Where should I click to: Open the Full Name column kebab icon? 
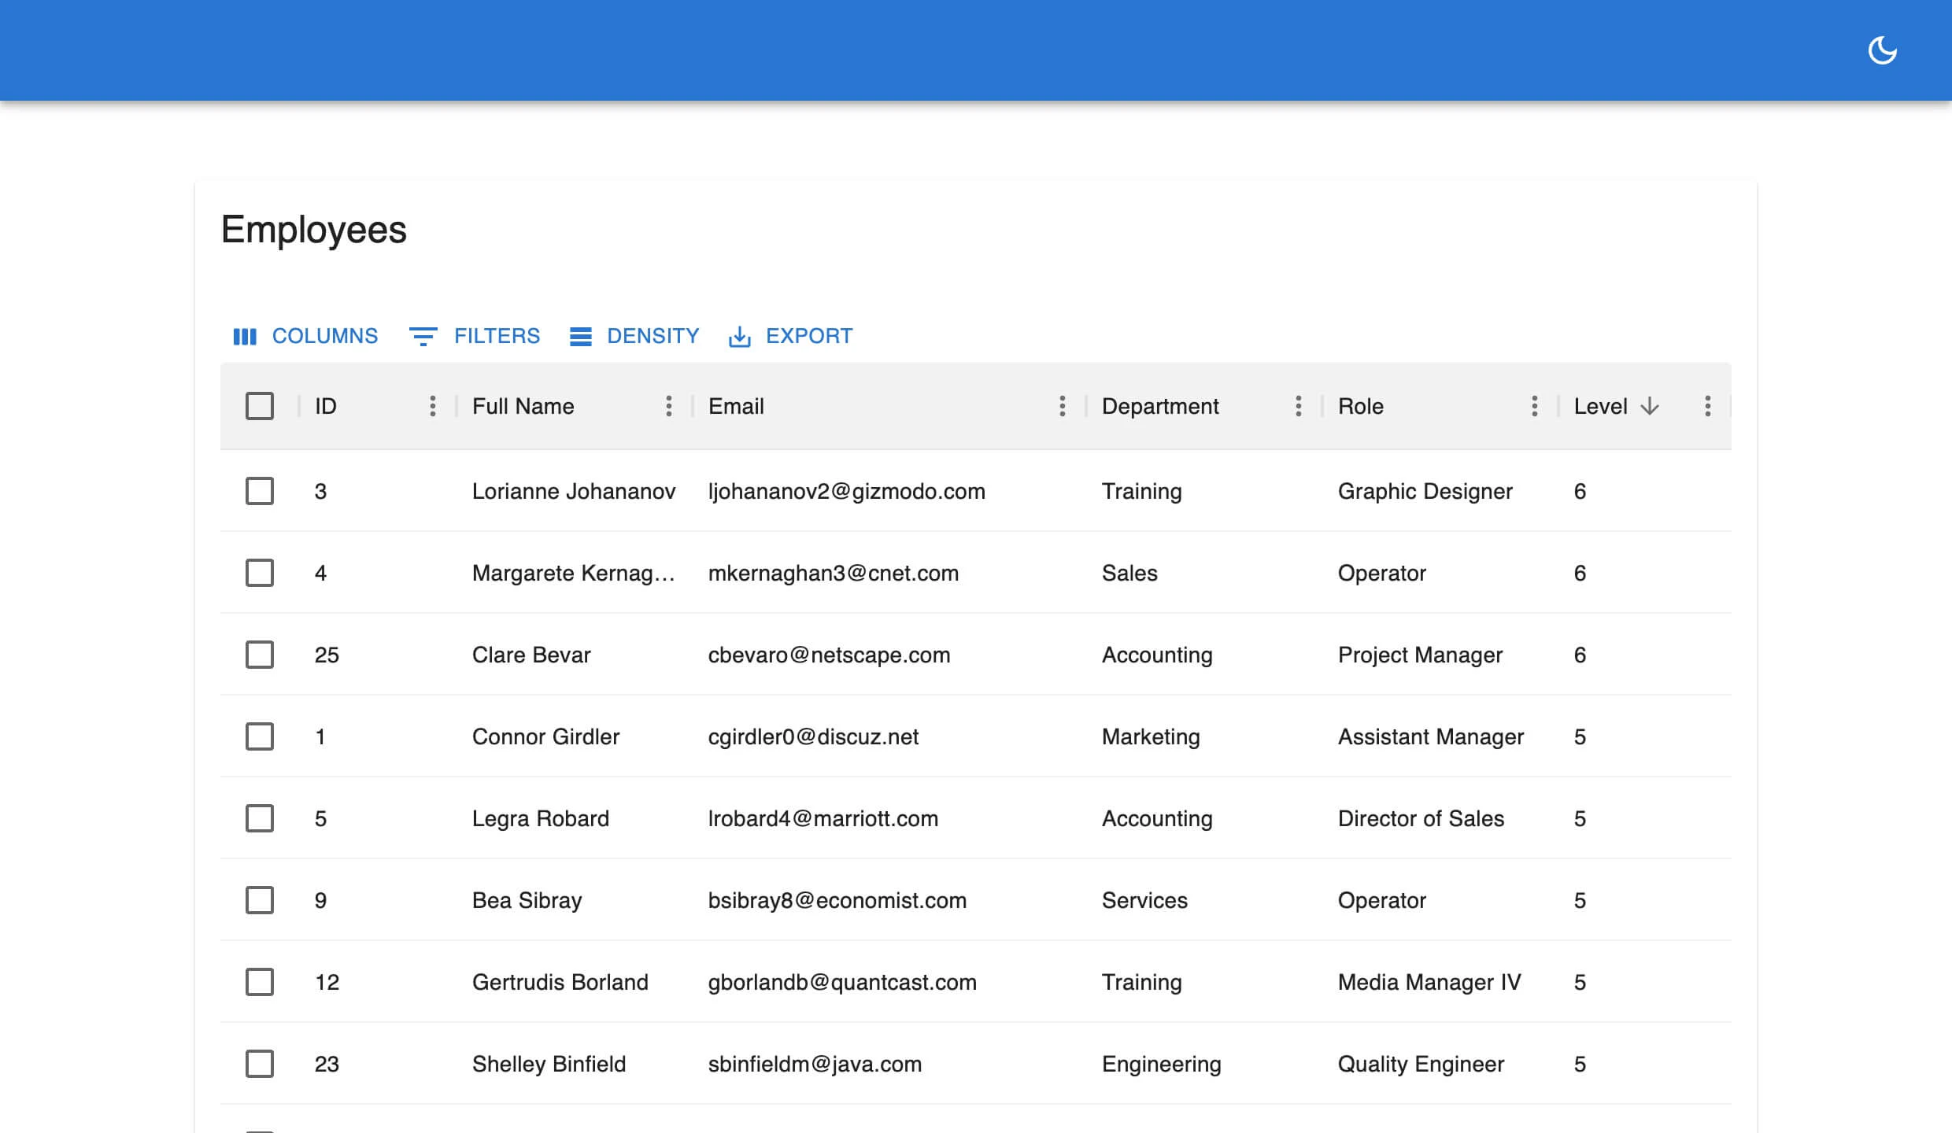tap(669, 406)
